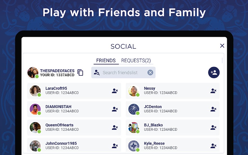Viewport: 248px width, 155px height.
Task: Remove BJ_Blazko from friends
Action: click(213, 127)
